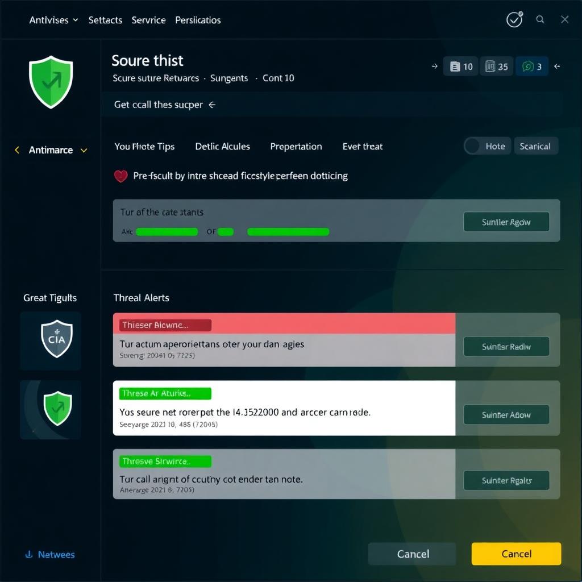
Task: Click arrow beside Get ccall thes sucper
Action: pyautogui.click(x=212, y=105)
